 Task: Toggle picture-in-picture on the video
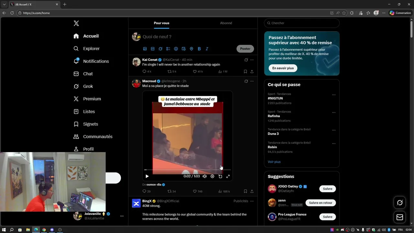pyautogui.click(x=220, y=176)
